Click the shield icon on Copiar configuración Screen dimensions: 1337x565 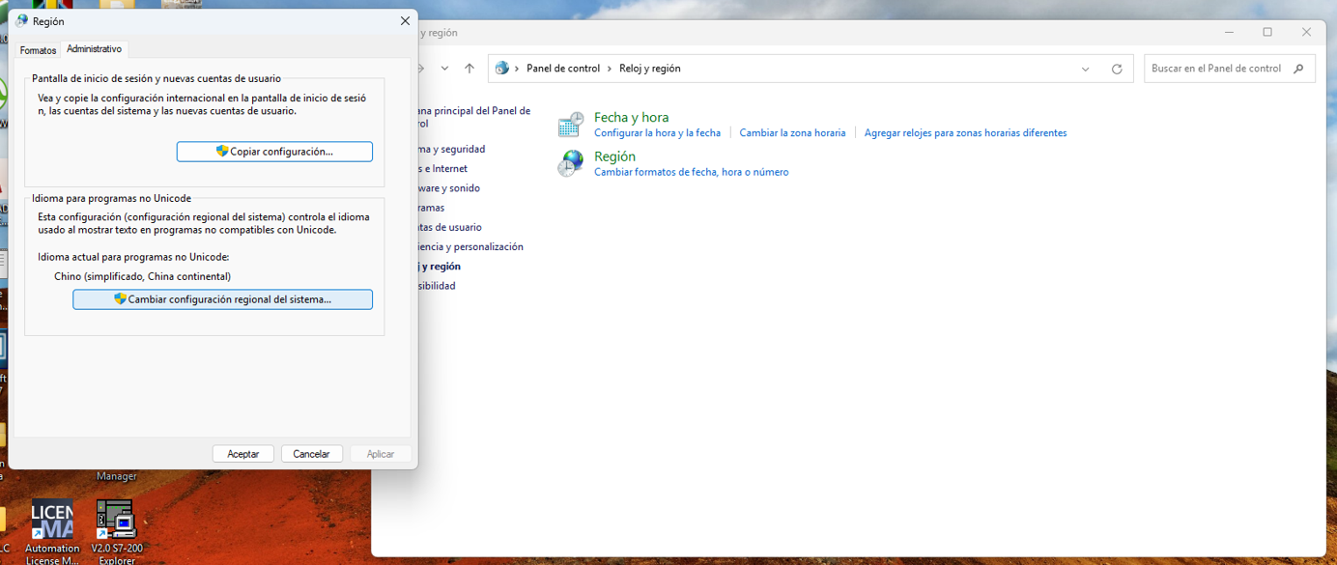pos(222,152)
